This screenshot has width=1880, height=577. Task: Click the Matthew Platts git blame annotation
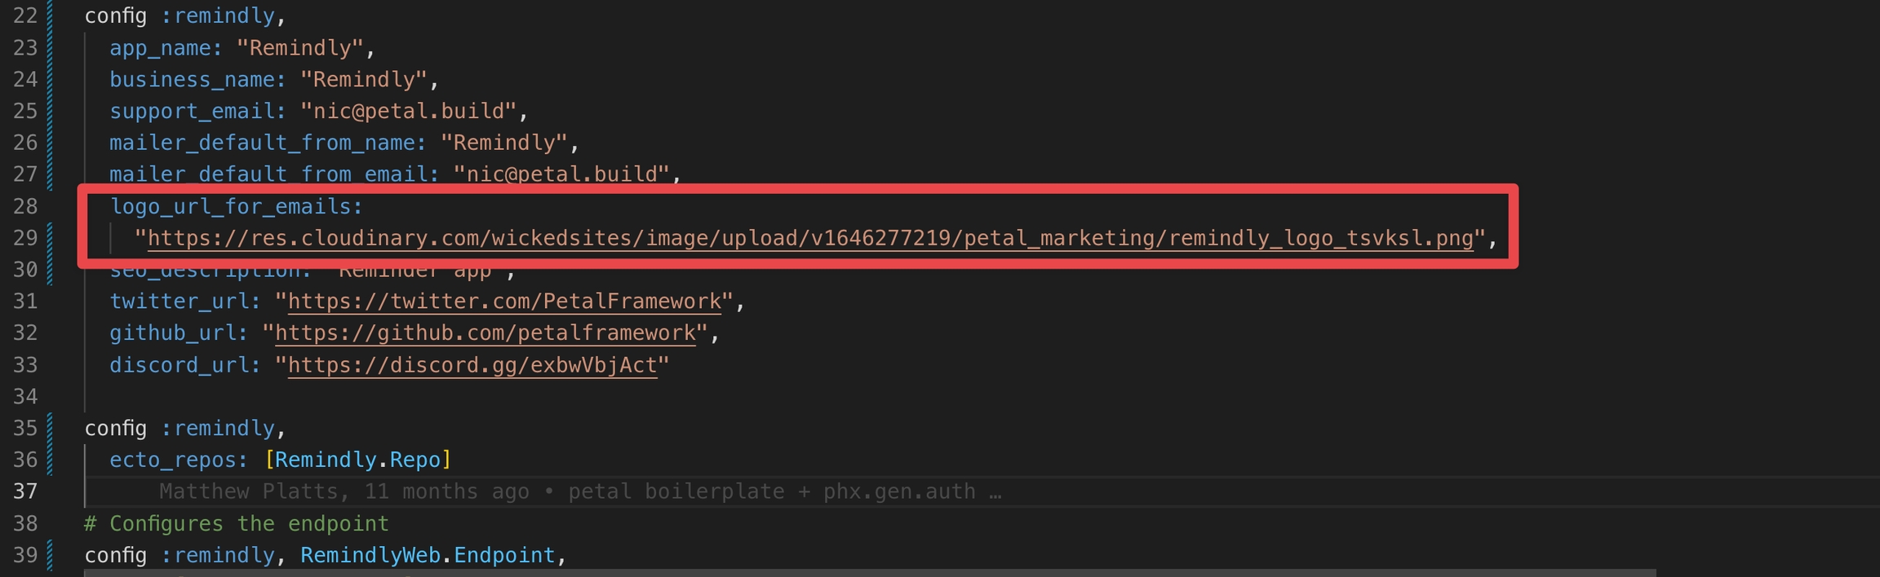[x=579, y=491]
